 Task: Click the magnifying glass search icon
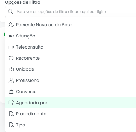[x=11, y=11]
